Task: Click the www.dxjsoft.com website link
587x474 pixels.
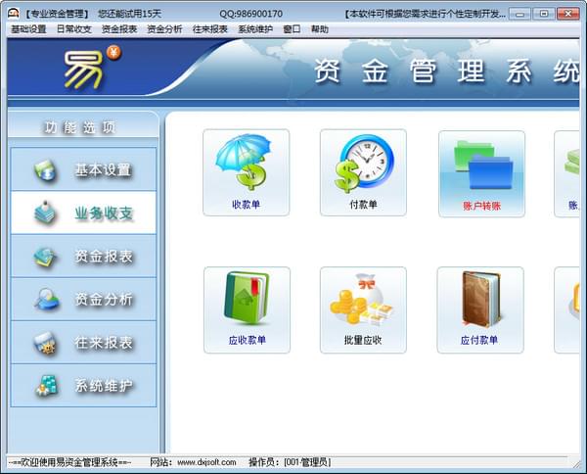Action: click(206, 462)
